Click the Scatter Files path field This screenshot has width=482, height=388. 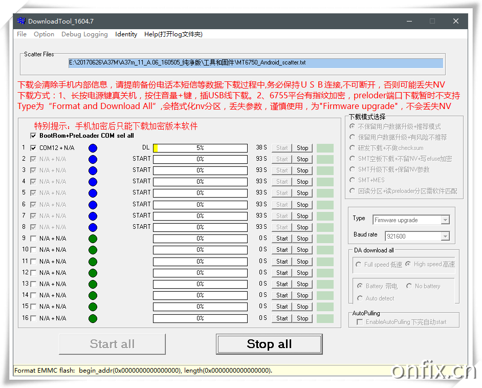pos(255,63)
